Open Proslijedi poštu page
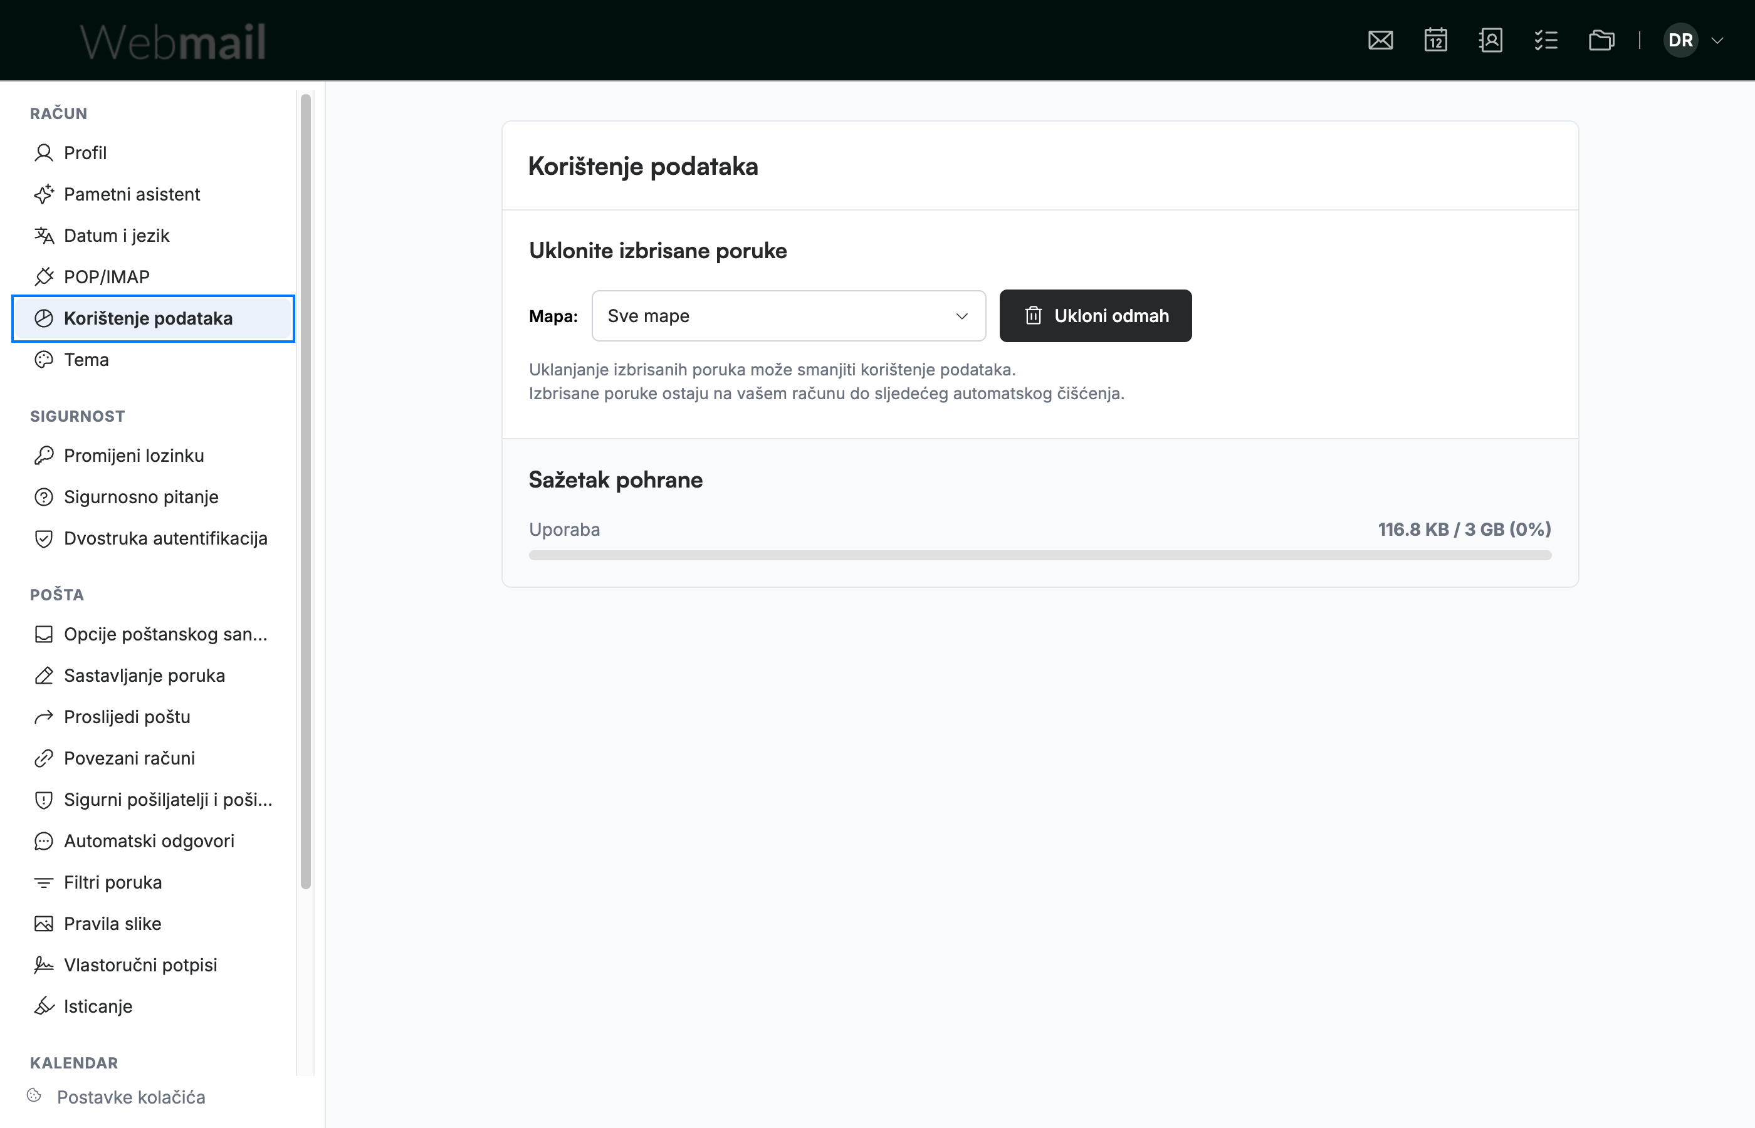The image size is (1755, 1128). pyautogui.click(x=153, y=717)
